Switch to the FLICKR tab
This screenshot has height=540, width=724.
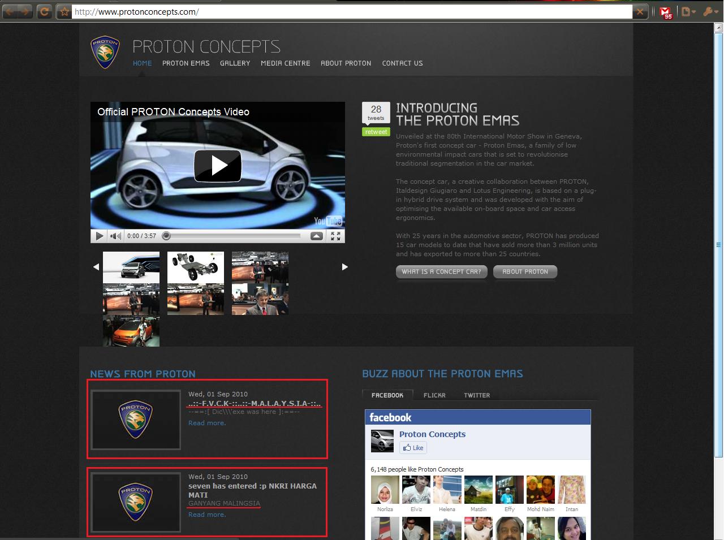[x=434, y=395]
